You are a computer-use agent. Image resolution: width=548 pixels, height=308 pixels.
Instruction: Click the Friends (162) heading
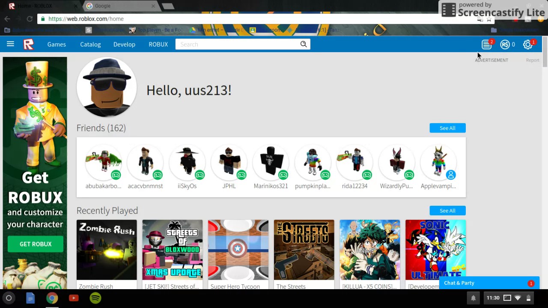[101, 128]
